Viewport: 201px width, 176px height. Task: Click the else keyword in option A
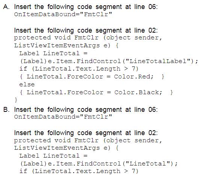coord(27,84)
